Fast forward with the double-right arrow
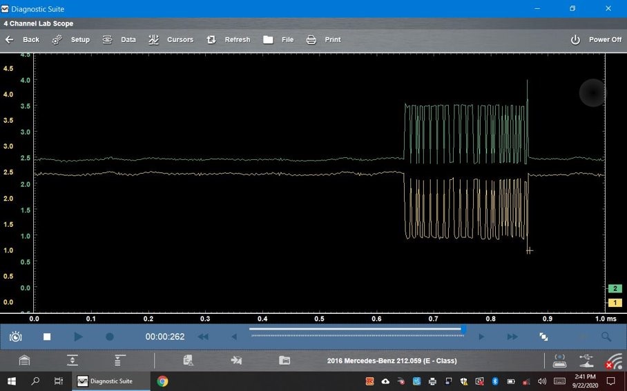 pyautogui.click(x=512, y=337)
